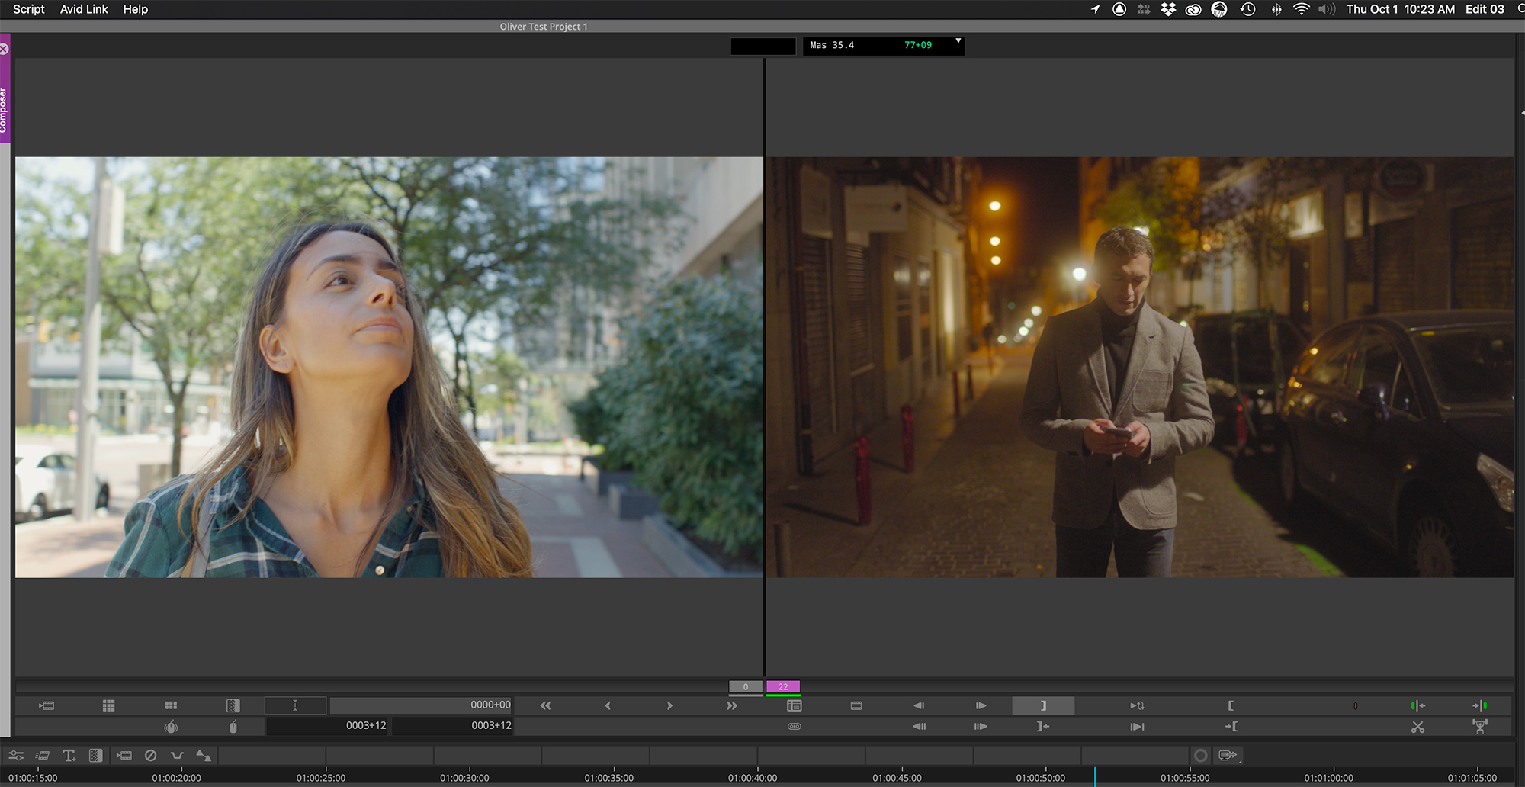The width and height of the screenshot is (1525, 787).
Task: Click the trim cursor entry field
Action: tap(295, 705)
